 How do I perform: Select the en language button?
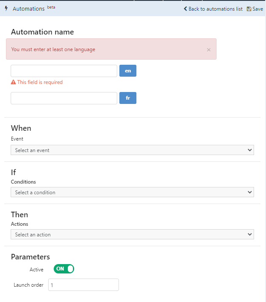(x=128, y=71)
